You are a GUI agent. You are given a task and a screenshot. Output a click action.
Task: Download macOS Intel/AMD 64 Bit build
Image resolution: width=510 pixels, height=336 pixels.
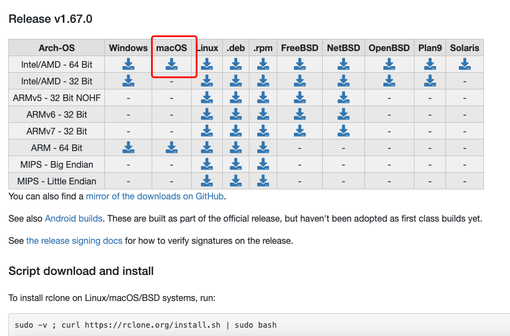172,64
